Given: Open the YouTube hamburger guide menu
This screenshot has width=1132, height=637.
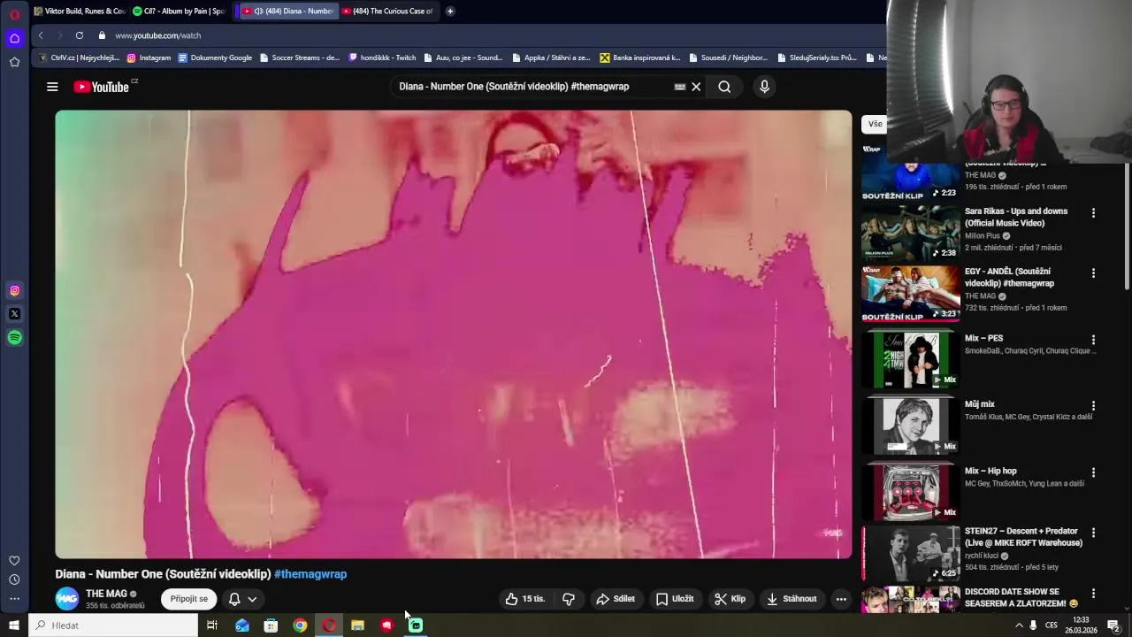Looking at the screenshot, I should tap(52, 87).
